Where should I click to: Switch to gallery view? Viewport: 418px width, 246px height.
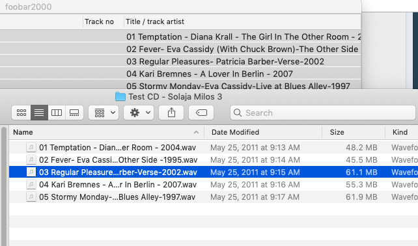coord(74,113)
